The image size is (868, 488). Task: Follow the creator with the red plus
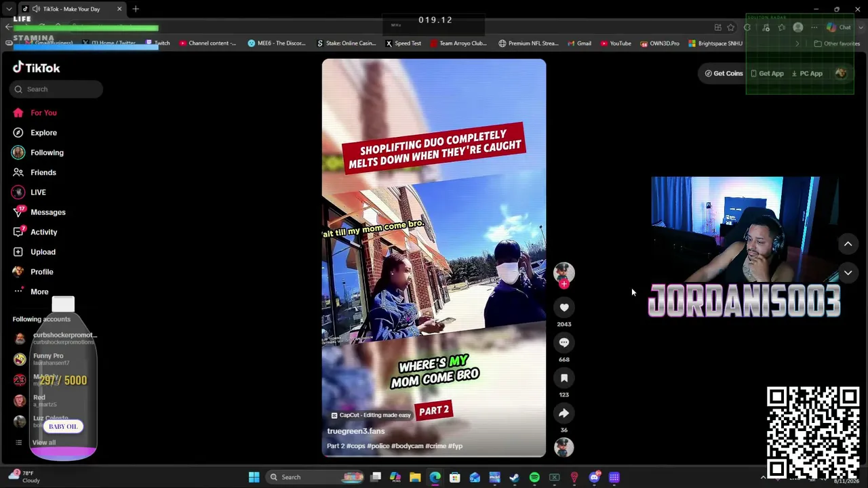564,284
